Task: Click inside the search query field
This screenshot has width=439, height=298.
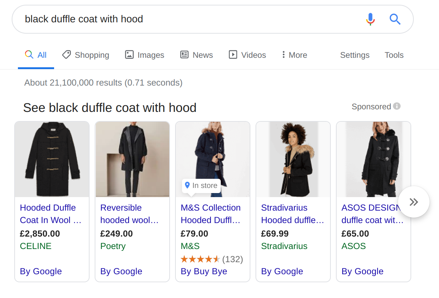Action: 190,19
